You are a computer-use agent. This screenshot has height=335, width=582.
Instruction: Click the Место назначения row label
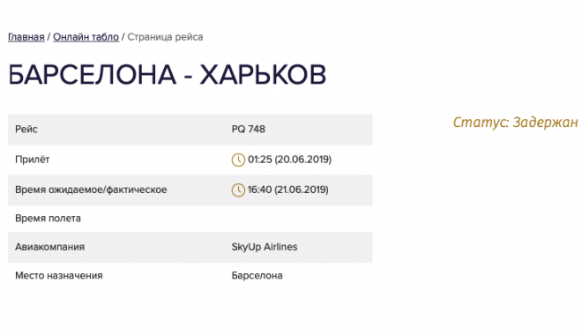coord(59,275)
